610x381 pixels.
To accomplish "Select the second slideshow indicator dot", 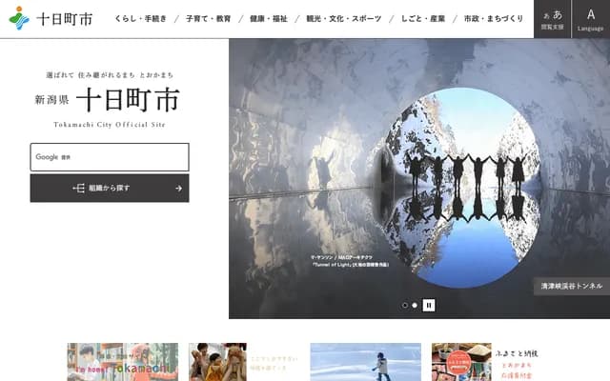I will click(415, 305).
